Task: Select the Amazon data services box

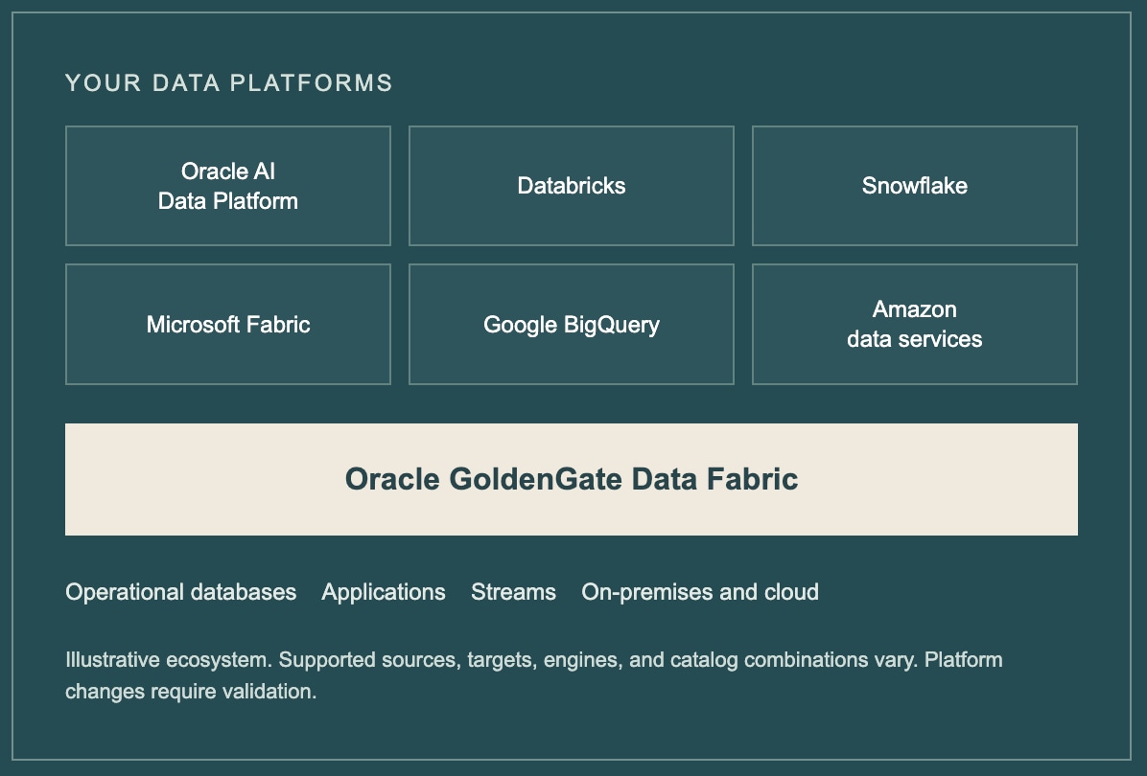Action: coord(914,324)
